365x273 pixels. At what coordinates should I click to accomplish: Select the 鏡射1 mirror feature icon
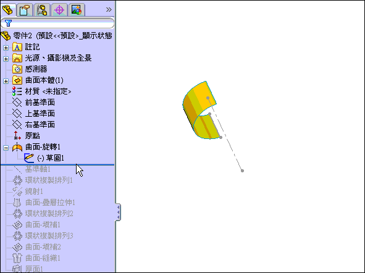pyautogui.click(x=17, y=191)
